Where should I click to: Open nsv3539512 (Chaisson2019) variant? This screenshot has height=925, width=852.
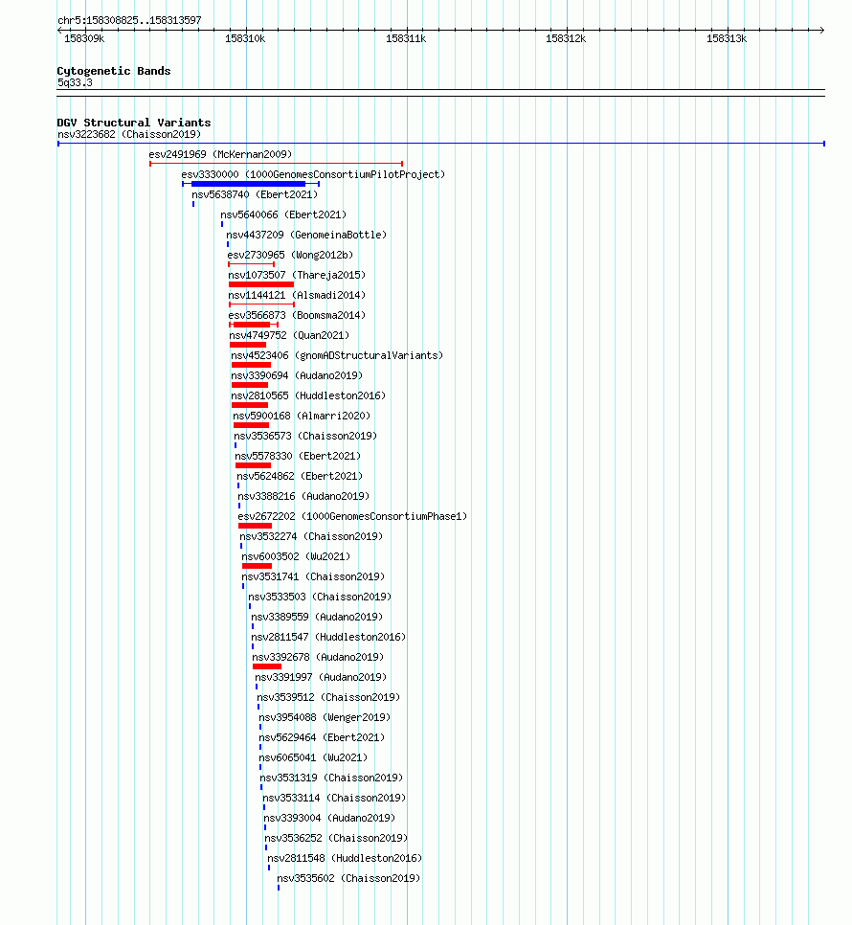pos(328,696)
